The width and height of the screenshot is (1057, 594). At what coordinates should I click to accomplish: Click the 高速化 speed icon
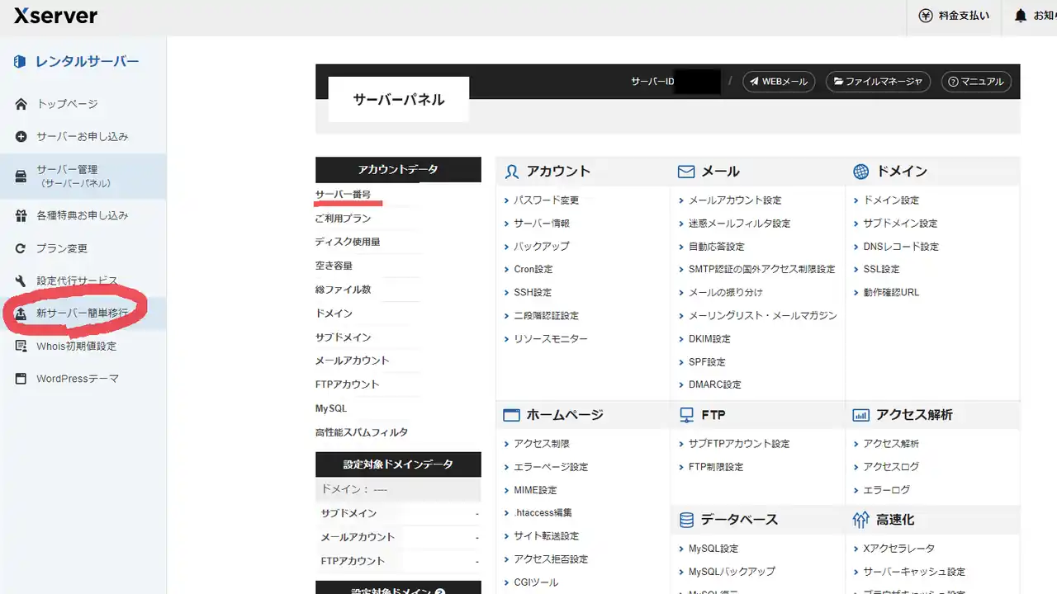861,520
